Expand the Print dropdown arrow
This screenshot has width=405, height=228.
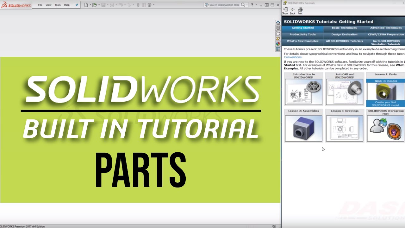(116, 5)
